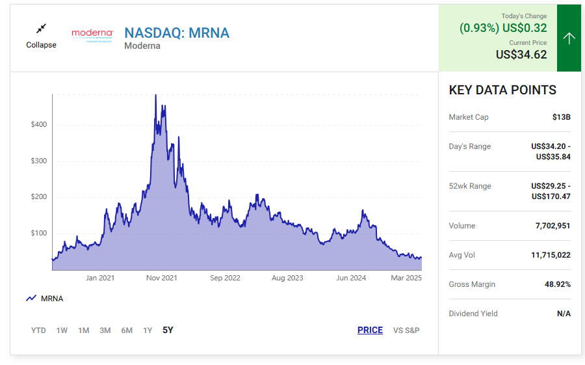Switch chart to 1W range
Image resolution: width=585 pixels, height=365 pixels.
[x=62, y=331]
